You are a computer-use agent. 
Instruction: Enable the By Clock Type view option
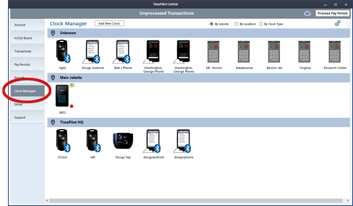pos(261,24)
